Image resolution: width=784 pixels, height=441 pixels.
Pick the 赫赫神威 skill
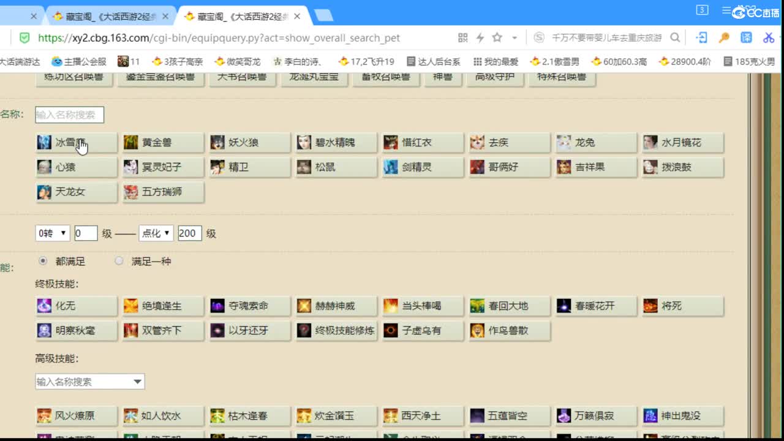point(336,306)
